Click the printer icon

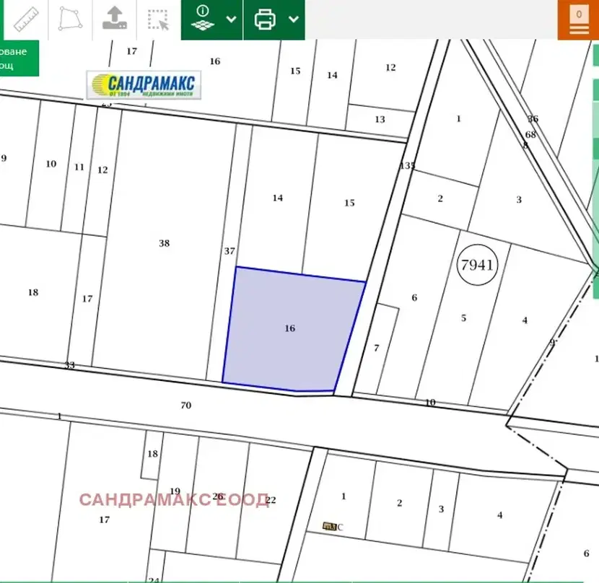click(265, 19)
